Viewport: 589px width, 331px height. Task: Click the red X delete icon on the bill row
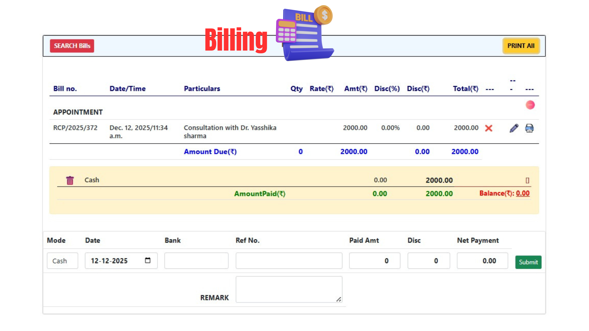click(489, 128)
